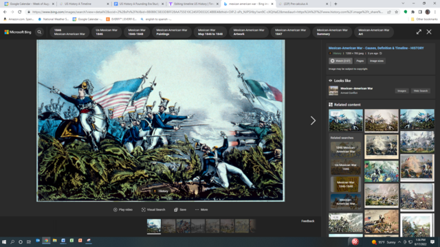This screenshot has height=247, width=440.
Task: Click the share page icon in address bar
Action: (x=389, y=12)
